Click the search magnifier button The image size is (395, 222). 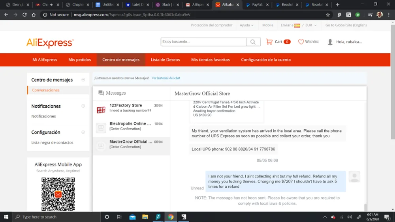pyautogui.click(x=253, y=42)
